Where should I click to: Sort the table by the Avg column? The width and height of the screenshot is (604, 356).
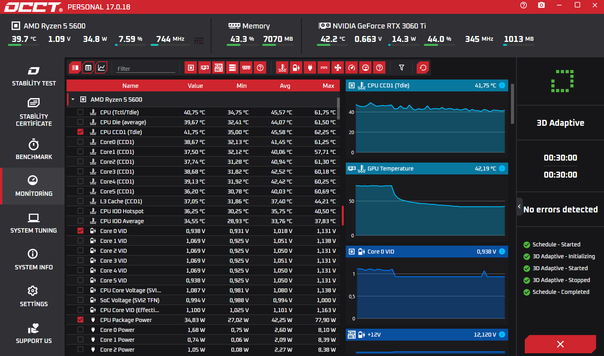pos(285,86)
